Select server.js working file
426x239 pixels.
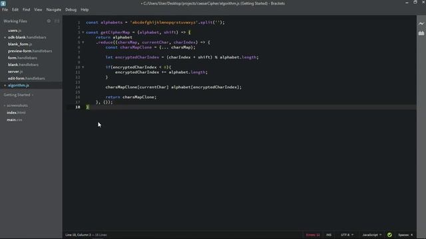pyautogui.click(x=15, y=72)
